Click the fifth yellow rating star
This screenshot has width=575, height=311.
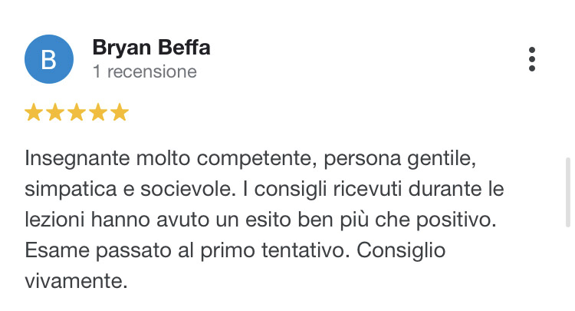point(120,112)
